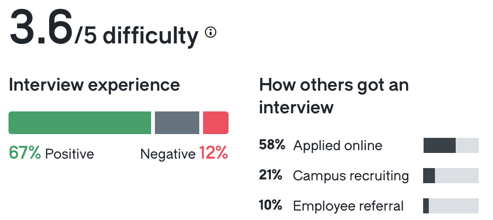Click the "12%" negative percentage
The height and width of the screenshot is (220, 493).
[213, 153]
